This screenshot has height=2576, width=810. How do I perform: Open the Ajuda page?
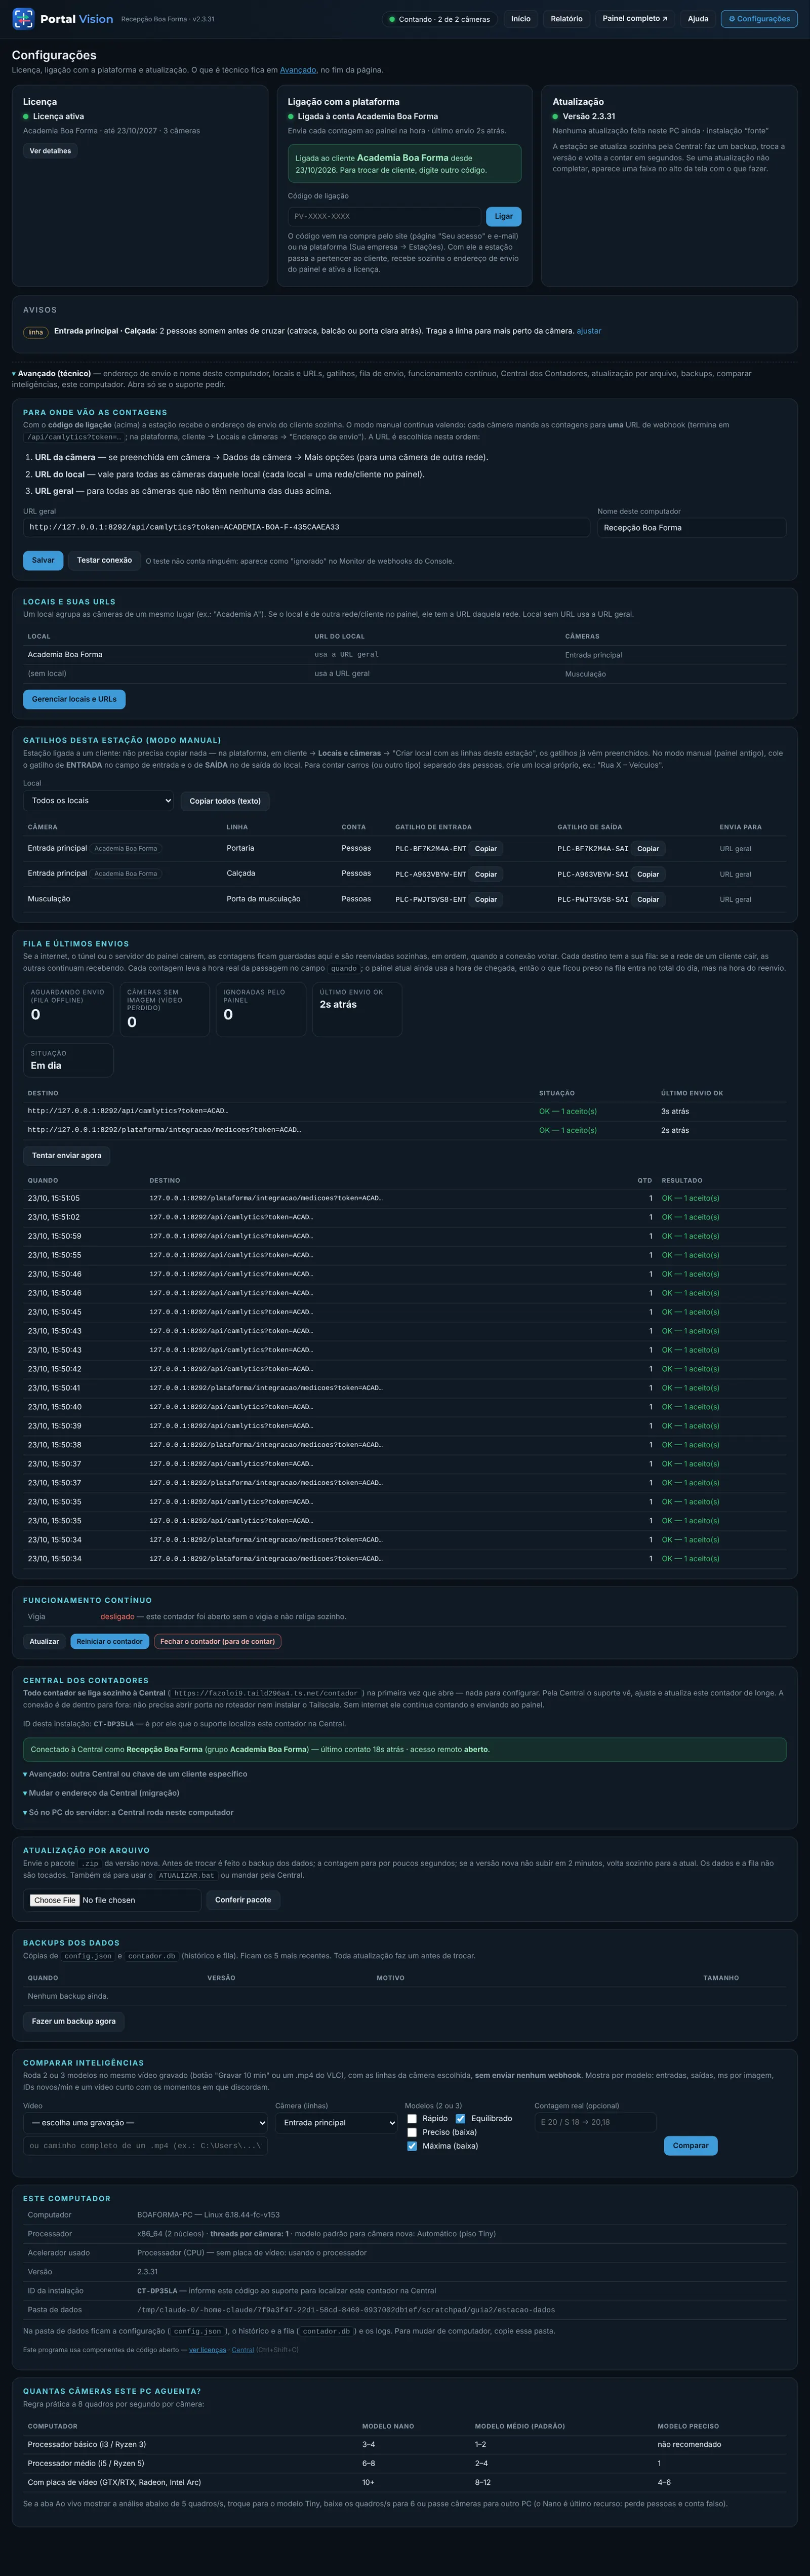coord(698,19)
